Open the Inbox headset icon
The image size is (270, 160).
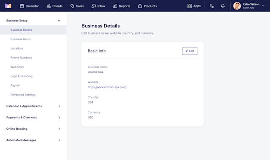click(x=94, y=6)
